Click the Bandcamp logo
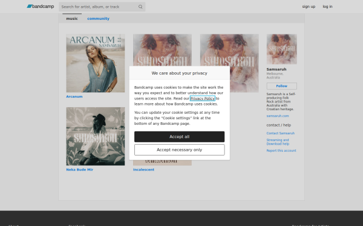The height and width of the screenshot is (226, 363). (41, 7)
